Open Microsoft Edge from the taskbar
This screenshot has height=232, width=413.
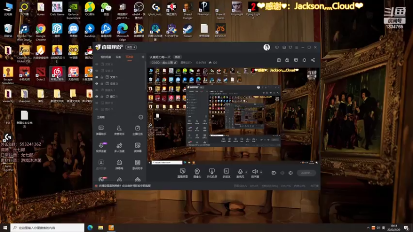90,227
